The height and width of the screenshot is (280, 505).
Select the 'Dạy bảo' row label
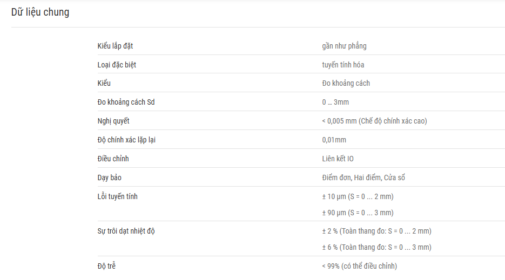tap(110, 177)
